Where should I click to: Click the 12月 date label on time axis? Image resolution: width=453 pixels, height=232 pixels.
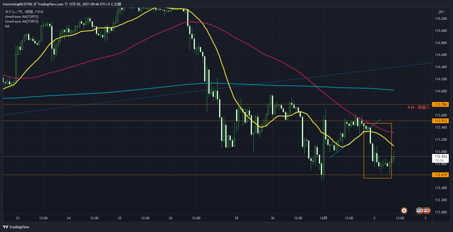[324, 218]
